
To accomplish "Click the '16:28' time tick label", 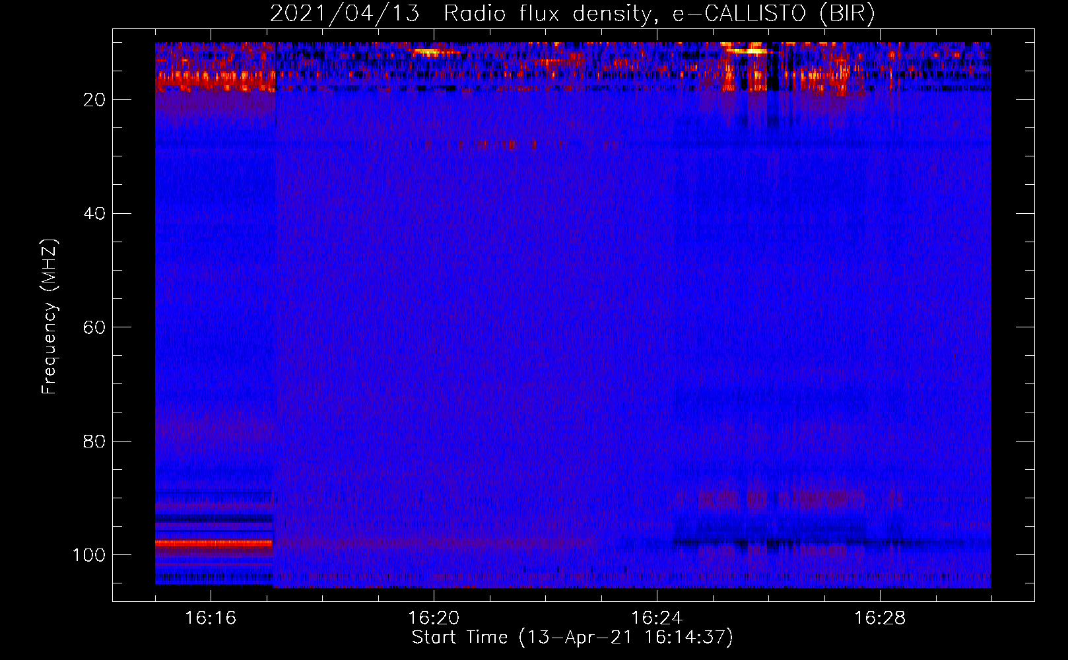I will click(880, 618).
